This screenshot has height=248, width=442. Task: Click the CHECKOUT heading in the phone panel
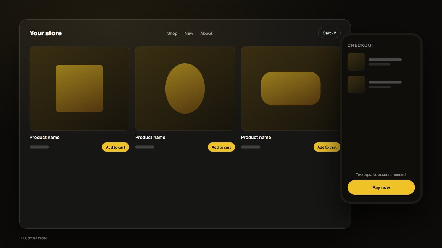coord(361,45)
